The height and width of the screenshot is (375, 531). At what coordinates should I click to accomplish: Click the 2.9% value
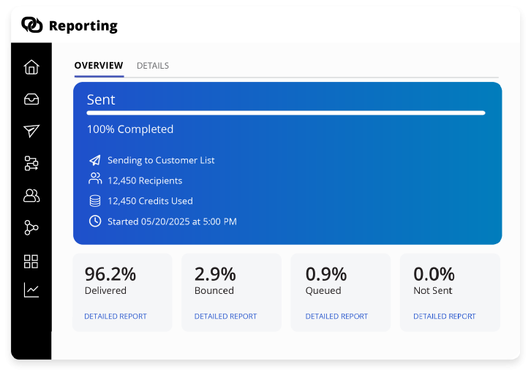(215, 274)
